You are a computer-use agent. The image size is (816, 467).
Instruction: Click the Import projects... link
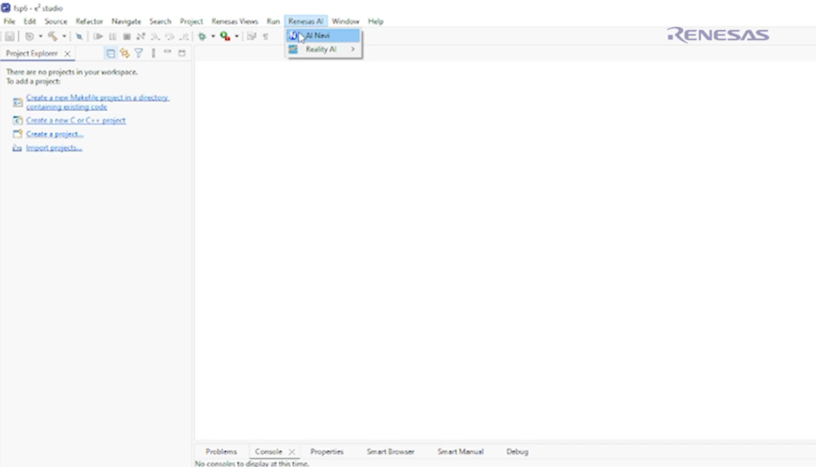pos(54,148)
